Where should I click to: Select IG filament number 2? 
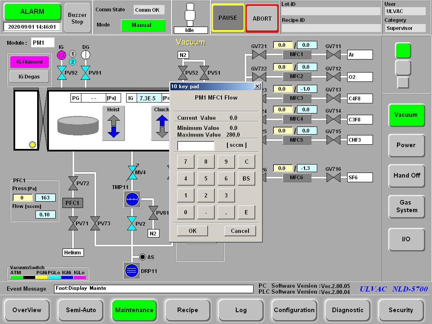(73, 62)
